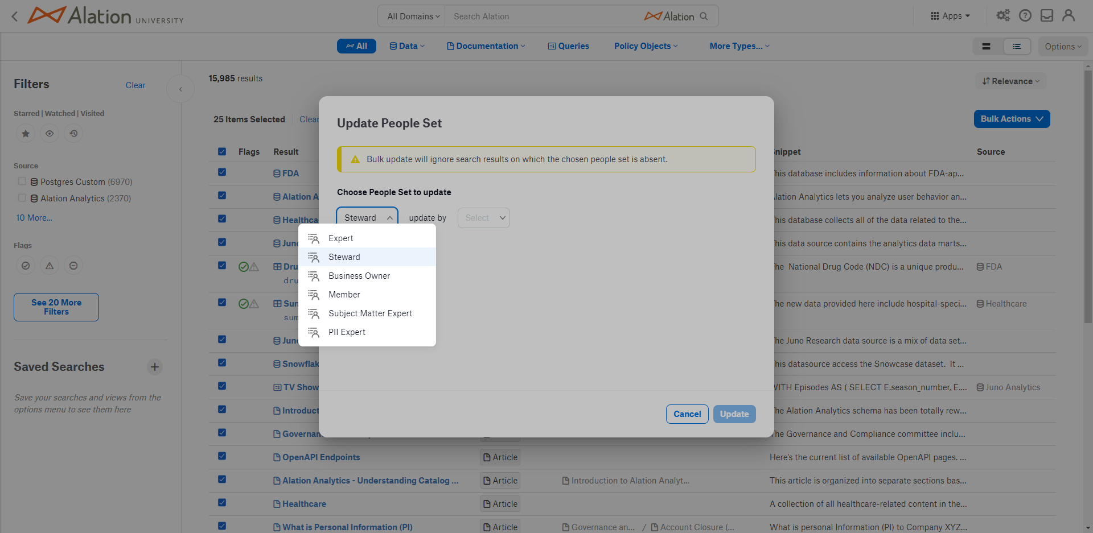Image resolution: width=1093 pixels, height=533 pixels.
Task: Collapse the filters sidebar arrow
Action: pyautogui.click(x=180, y=89)
